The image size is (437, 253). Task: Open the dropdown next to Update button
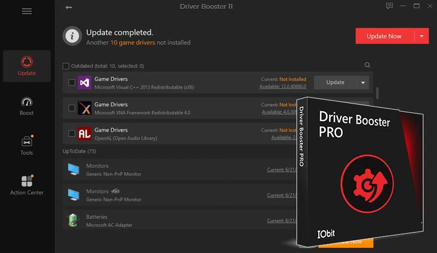coord(363,83)
